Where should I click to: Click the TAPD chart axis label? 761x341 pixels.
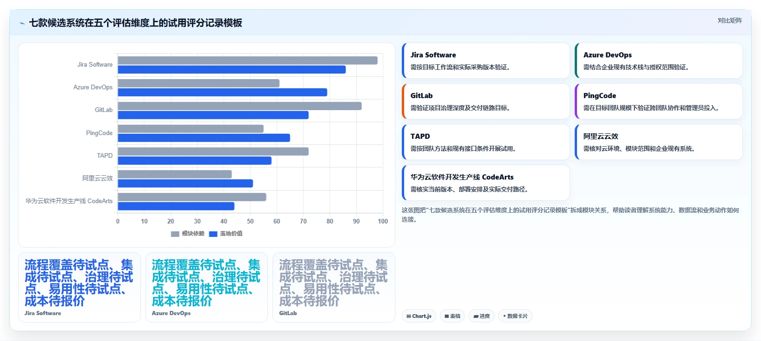(105, 155)
